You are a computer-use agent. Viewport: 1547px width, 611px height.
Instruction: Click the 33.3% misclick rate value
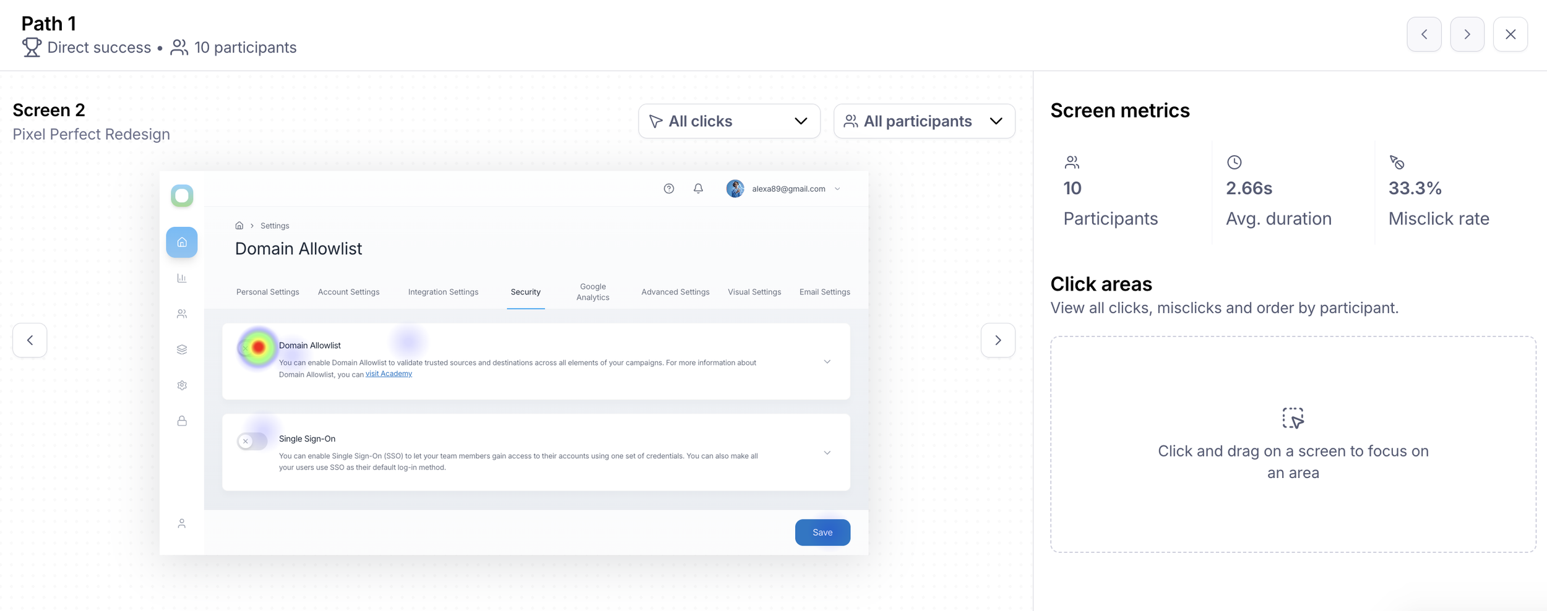(1415, 188)
